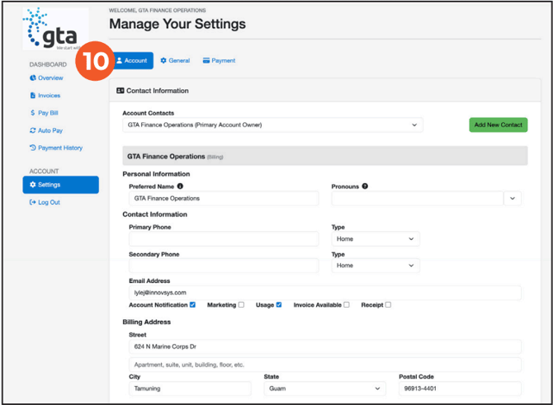Open the Primary Phone Type dropdown
The width and height of the screenshot is (553, 405).
pos(376,239)
